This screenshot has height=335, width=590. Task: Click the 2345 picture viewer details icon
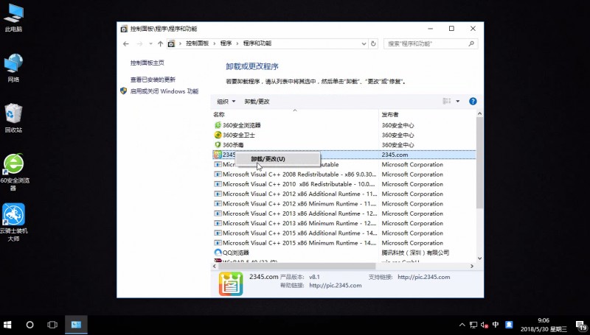coord(231,284)
